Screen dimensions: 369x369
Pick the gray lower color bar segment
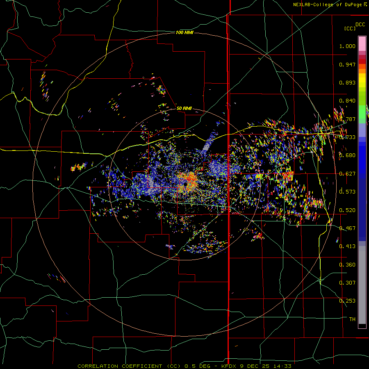[x=362, y=285]
